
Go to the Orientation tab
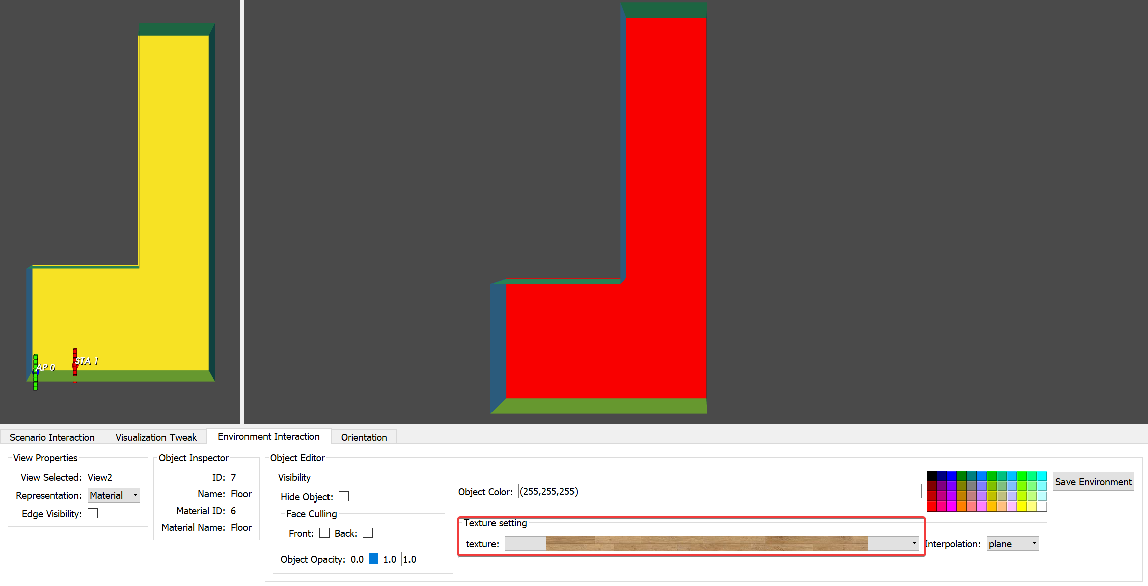click(x=364, y=437)
